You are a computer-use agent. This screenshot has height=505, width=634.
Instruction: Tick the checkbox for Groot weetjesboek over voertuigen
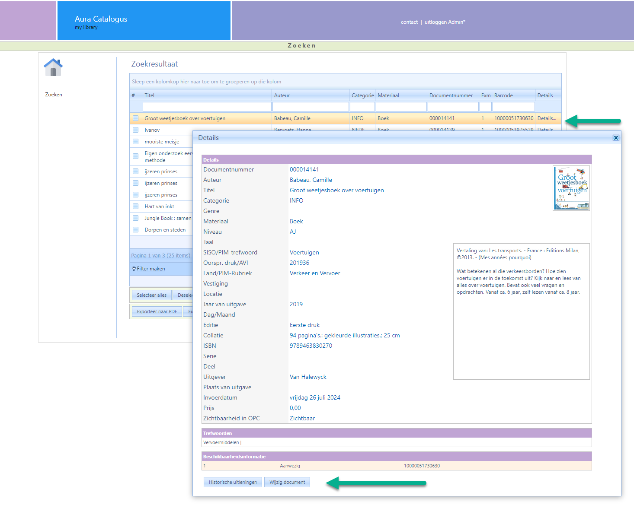[136, 118]
